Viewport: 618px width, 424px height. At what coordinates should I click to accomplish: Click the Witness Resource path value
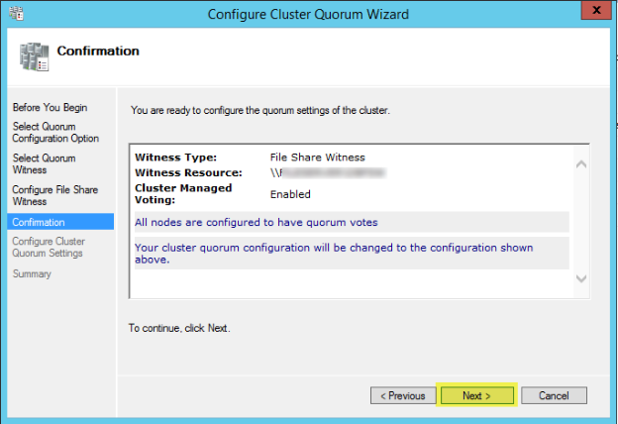[327, 172]
